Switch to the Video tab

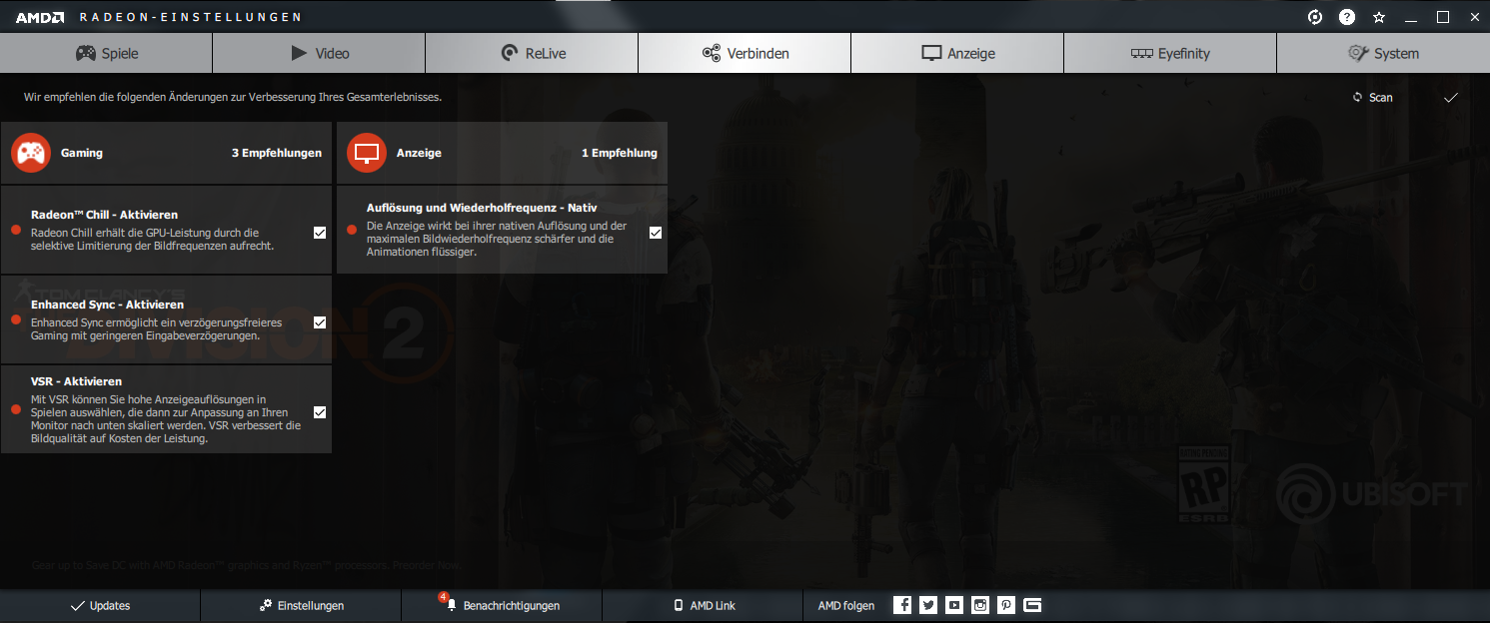pyautogui.click(x=319, y=53)
